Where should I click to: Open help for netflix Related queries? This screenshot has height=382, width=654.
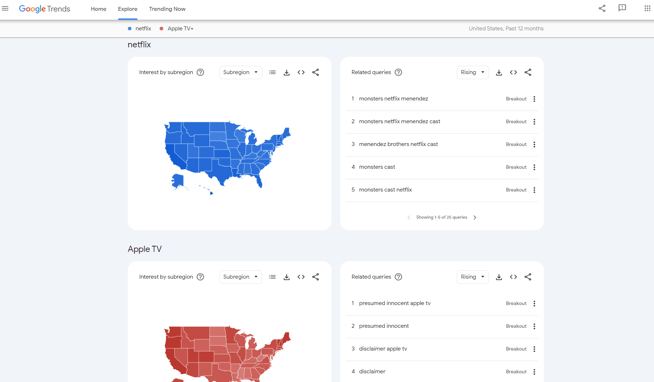point(398,72)
